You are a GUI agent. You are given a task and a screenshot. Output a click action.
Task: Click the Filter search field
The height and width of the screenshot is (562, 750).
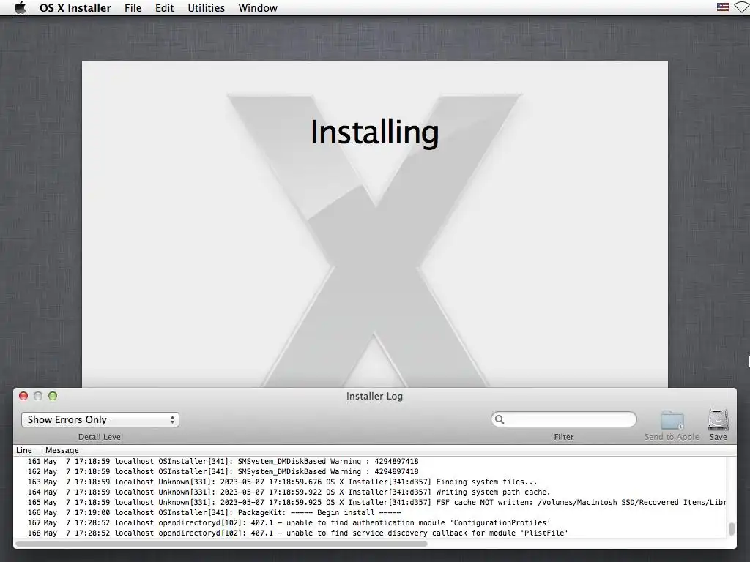click(x=563, y=419)
